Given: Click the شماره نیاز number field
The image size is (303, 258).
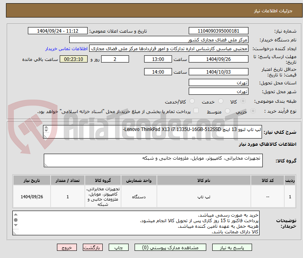Looking at the screenshot, I should [x=218, y=31].
